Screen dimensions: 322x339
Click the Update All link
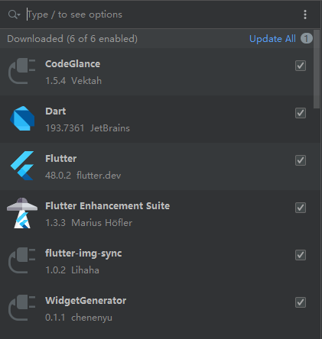tap(272, 39)
